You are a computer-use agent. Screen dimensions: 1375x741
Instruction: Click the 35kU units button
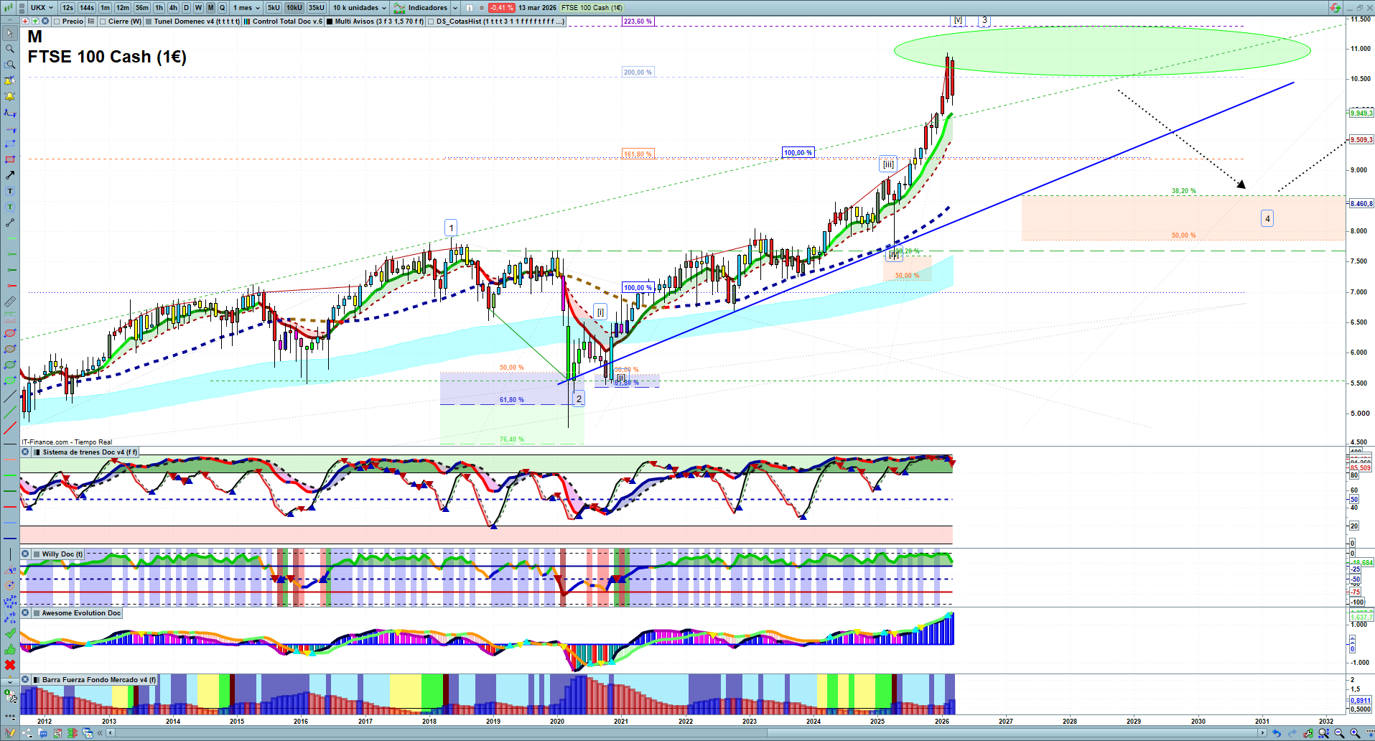[x=317, y=8]
